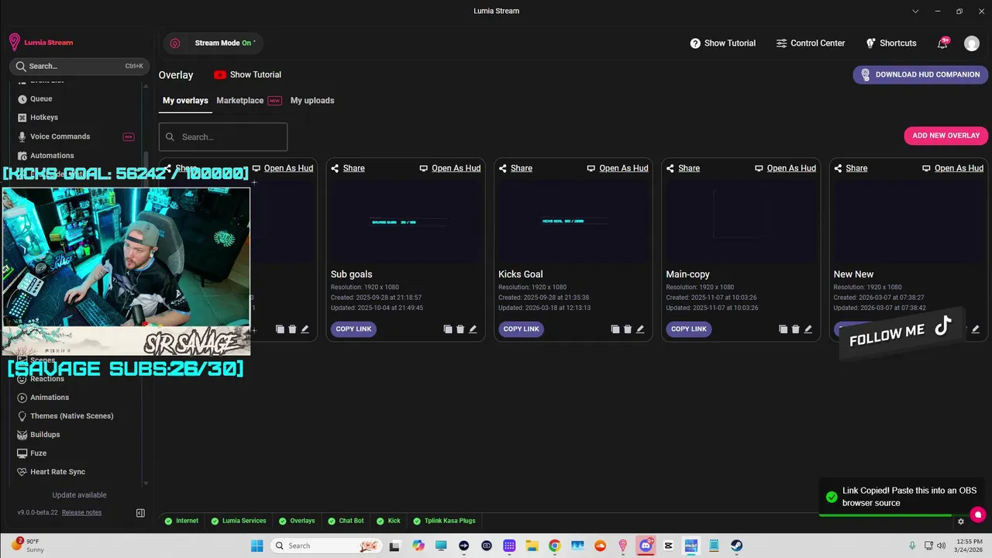Open New New overlay as Hud
This screenshot has width=992, height=558.
tap(953, 168)
